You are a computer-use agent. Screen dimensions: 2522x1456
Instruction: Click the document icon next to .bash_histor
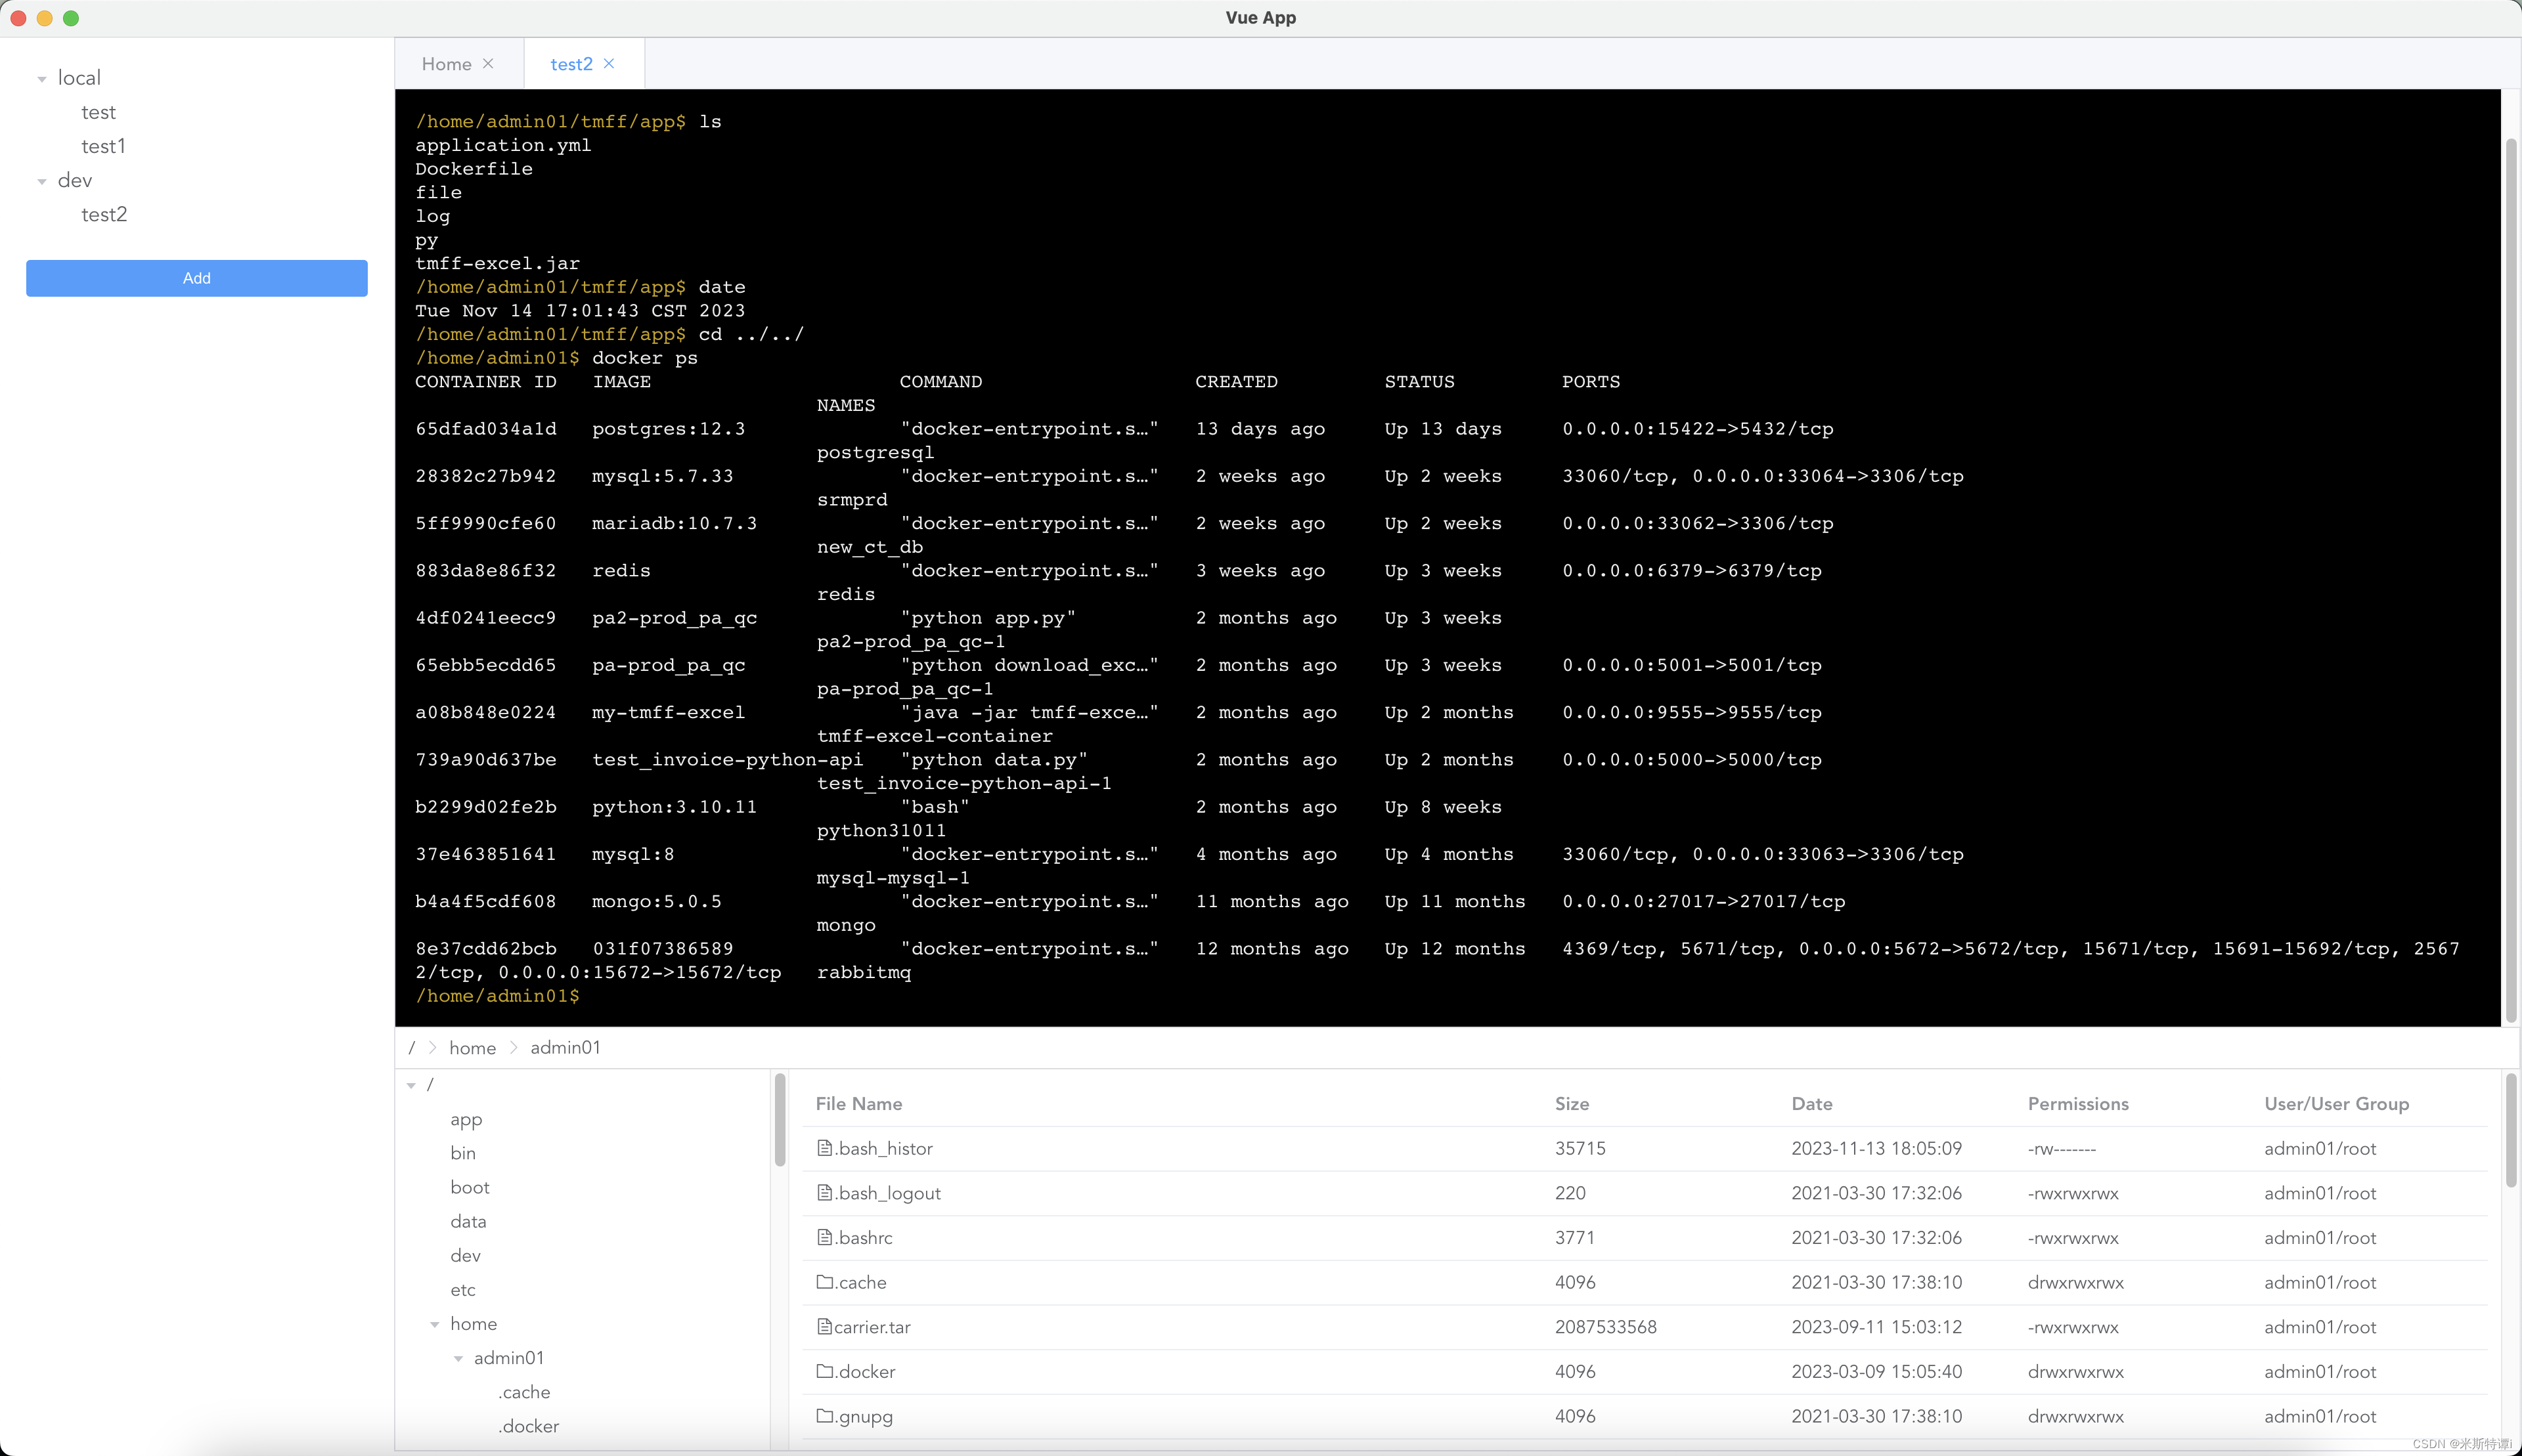coord(824,1148)
